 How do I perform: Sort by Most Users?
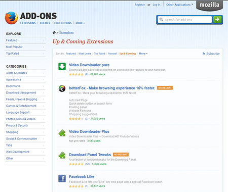pos(85,54)
